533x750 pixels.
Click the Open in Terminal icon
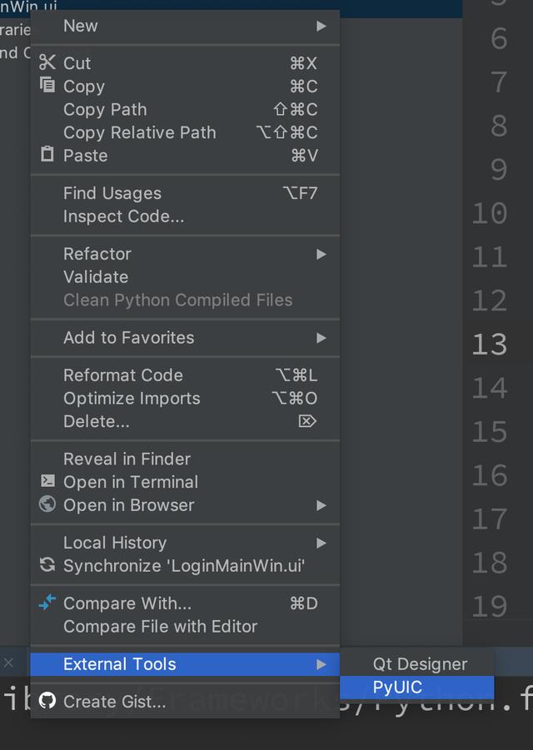pyautogui.click(x=47, y=480)
